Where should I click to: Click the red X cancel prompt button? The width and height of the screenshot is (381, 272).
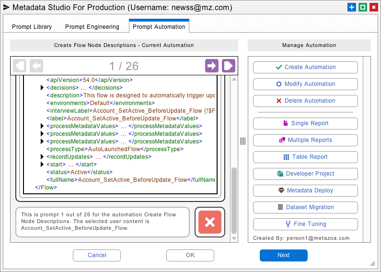(x=210, y=222)
